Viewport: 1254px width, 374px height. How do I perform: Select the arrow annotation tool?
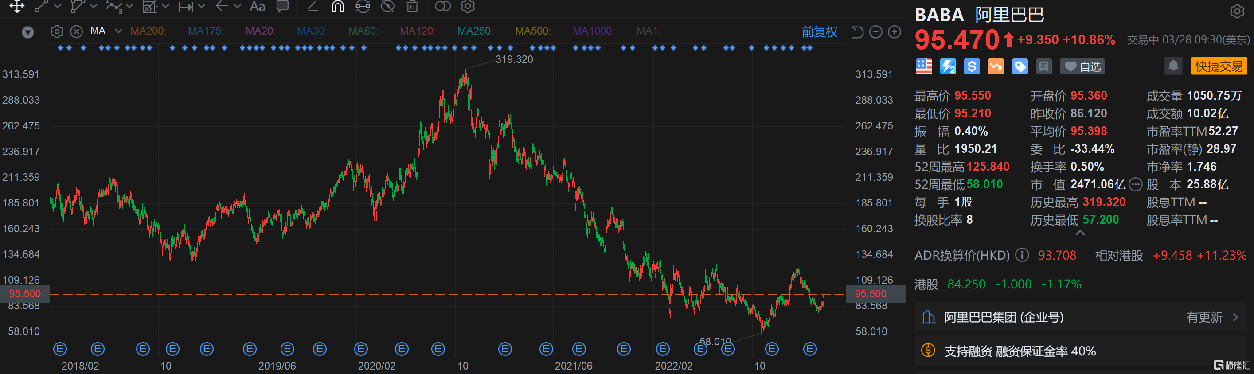click(222, 6)
